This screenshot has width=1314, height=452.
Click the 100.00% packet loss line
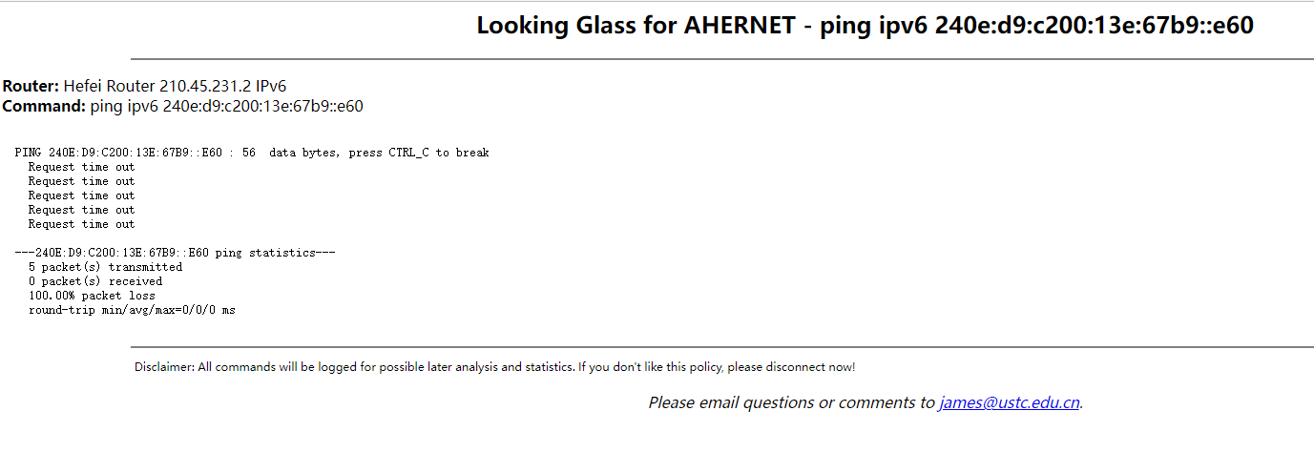[92, 296]
